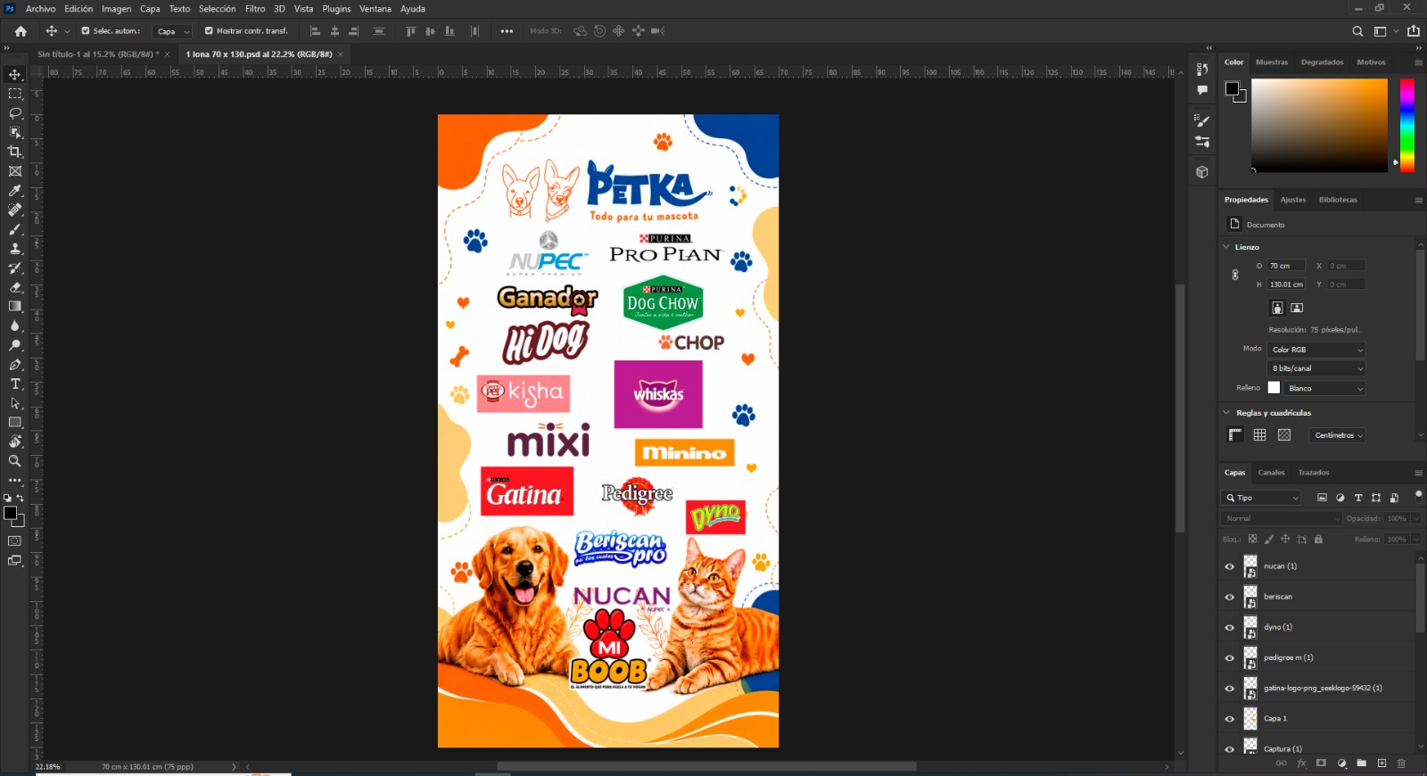The height and width of the screenshot is (776, 1427).
Task: Collapse the Lienzo section
Action: pyautogui.click(x=1227, y=247)
